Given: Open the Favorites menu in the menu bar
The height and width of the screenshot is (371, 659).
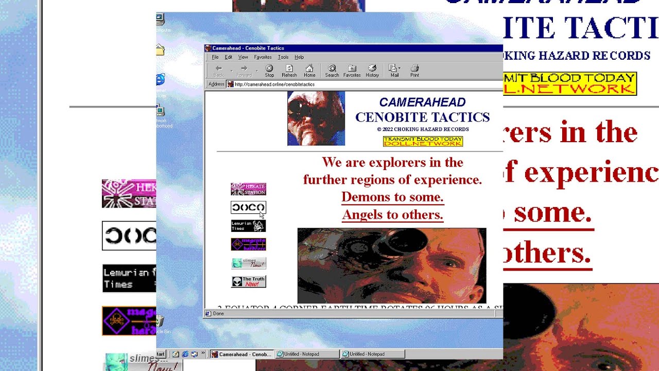Looking at the screenshot, I should [263, 57].
